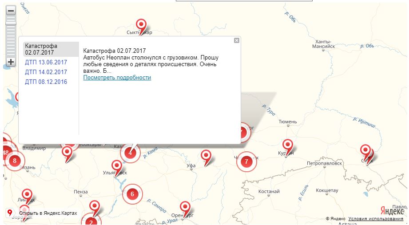This screenshot has height=225, width=409.
Task: Click the cluster marker 4 near Казань
Action: click(130, 153)
